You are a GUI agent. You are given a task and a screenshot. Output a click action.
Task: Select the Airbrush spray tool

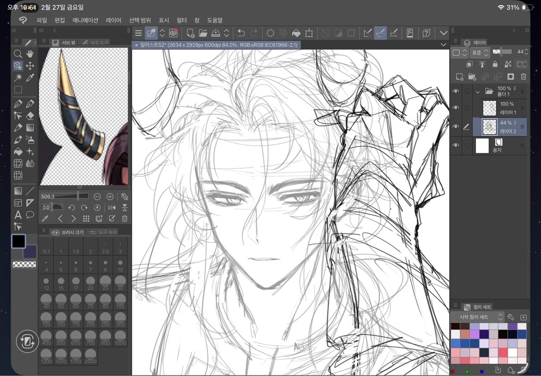30,140
